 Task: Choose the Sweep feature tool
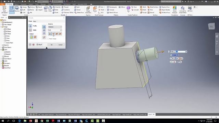pos(23,7)
